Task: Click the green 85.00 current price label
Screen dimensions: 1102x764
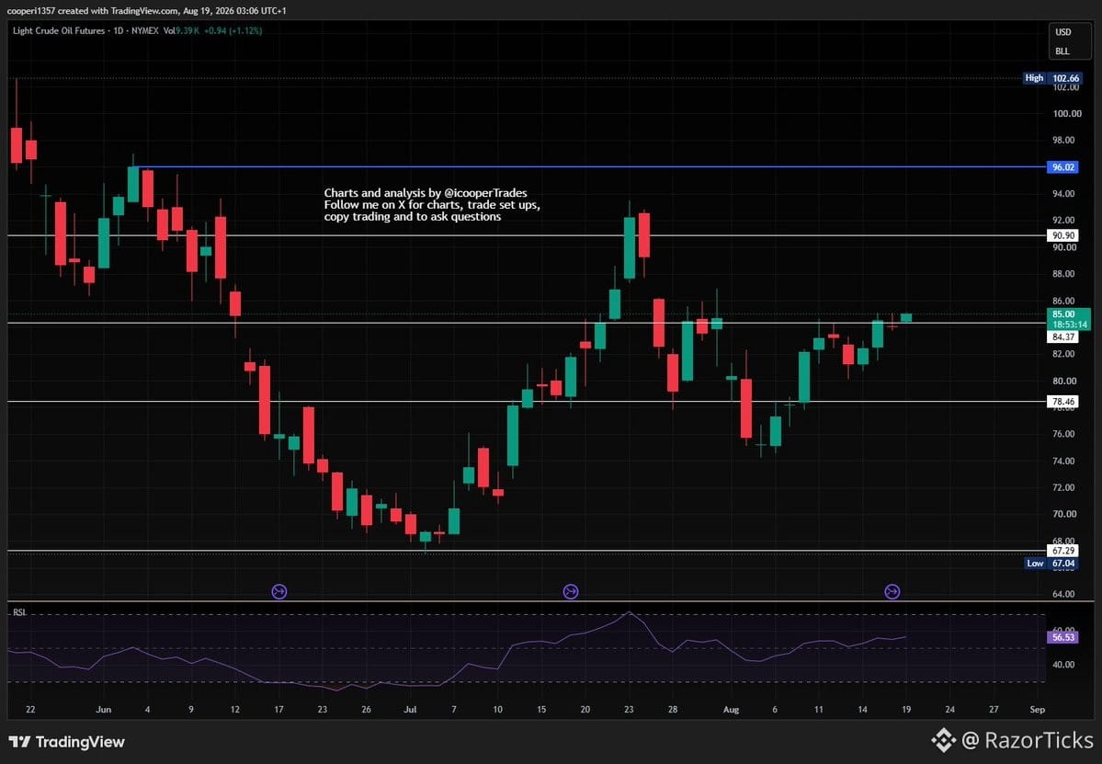Action: 1063,314
